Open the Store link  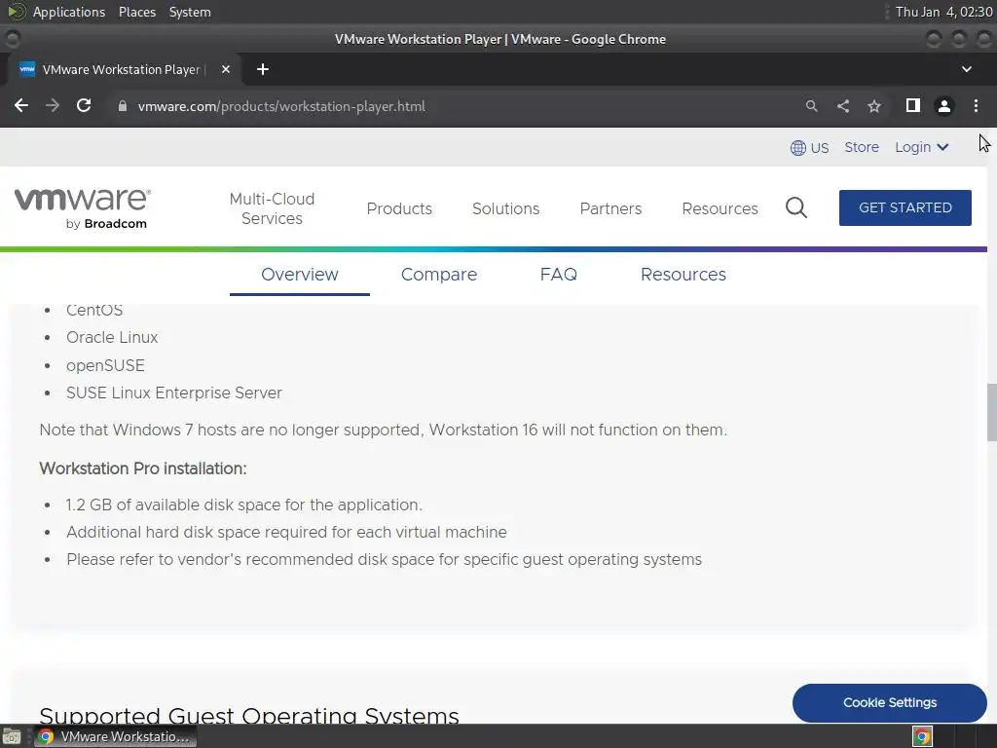point(862,147)
